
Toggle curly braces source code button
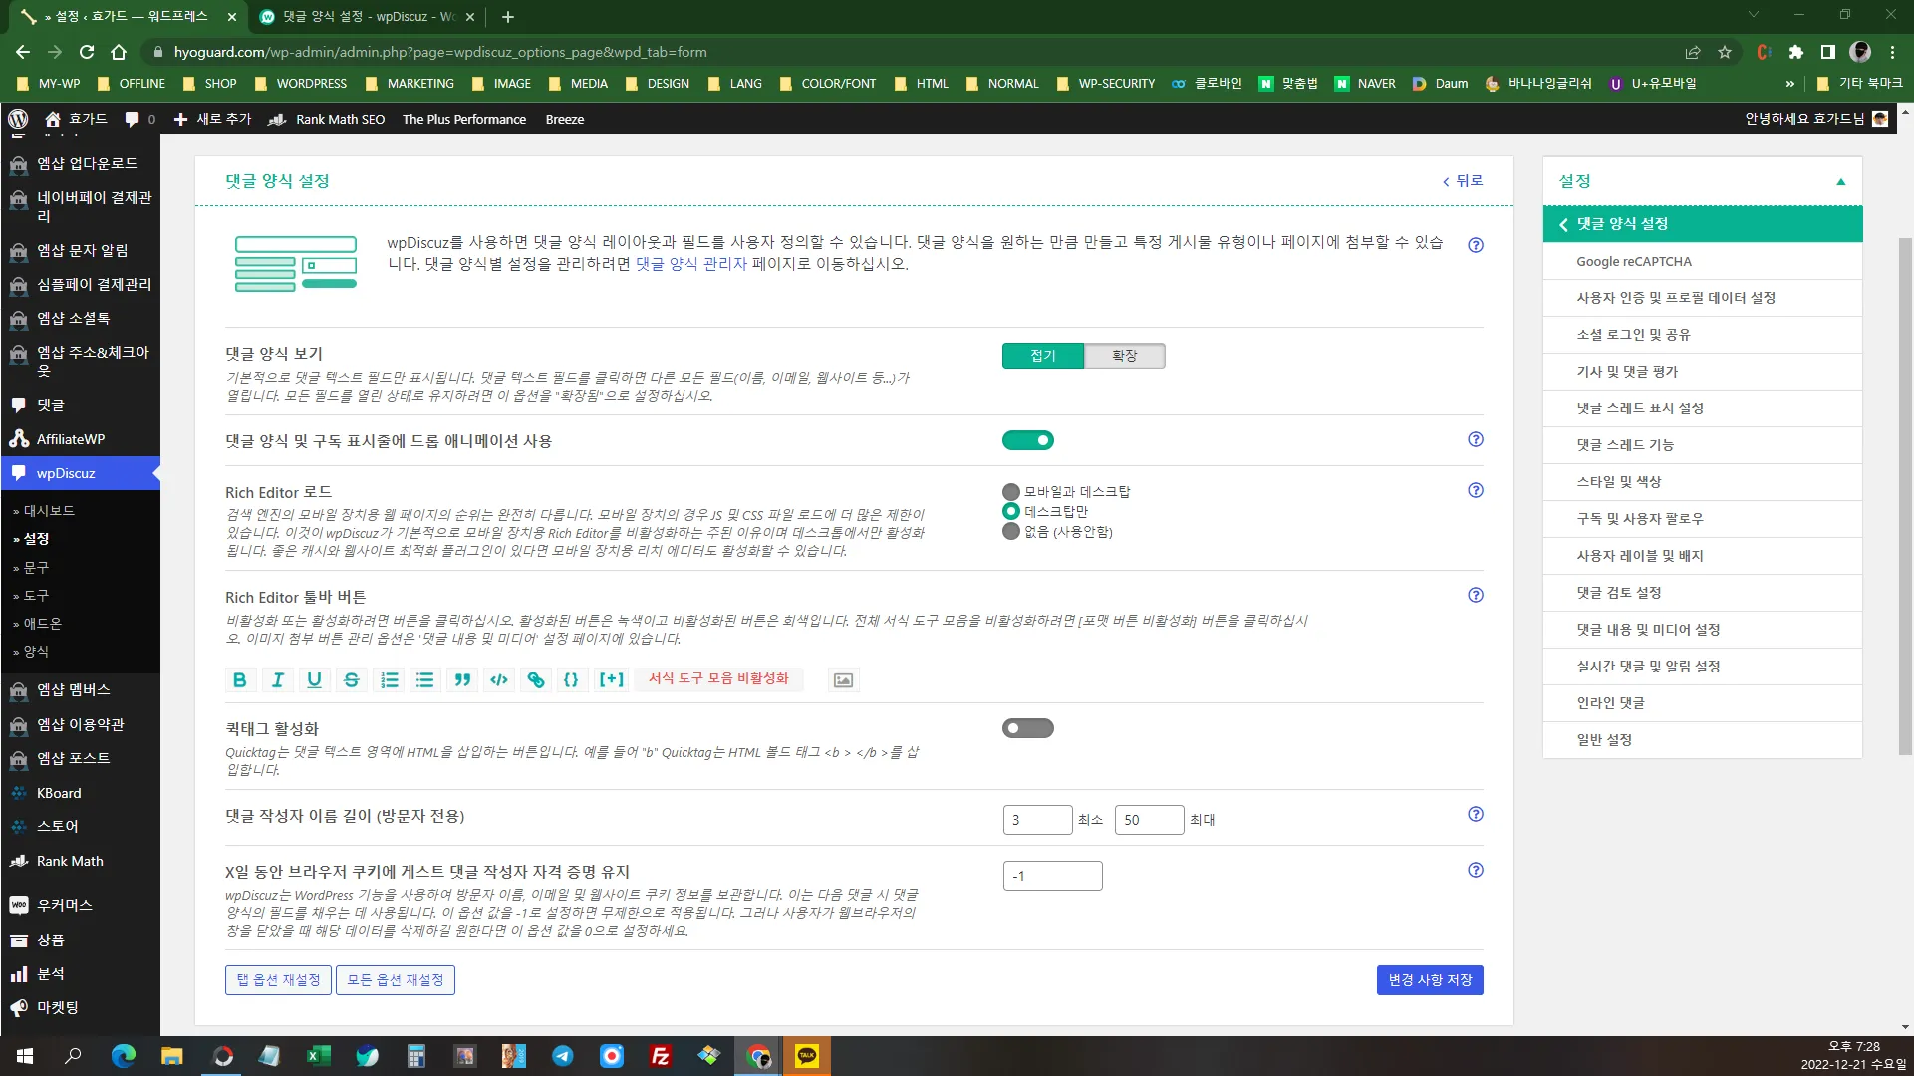571,679
